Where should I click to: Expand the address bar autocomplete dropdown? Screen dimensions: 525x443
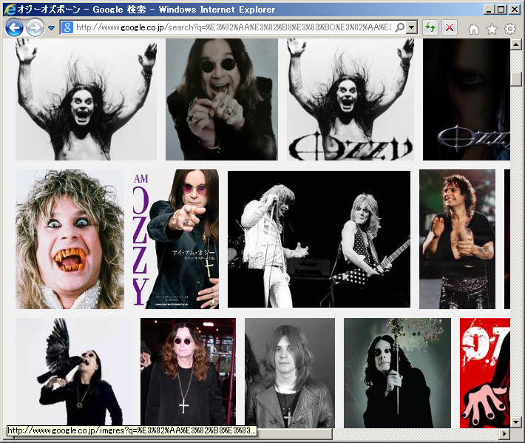412,27
